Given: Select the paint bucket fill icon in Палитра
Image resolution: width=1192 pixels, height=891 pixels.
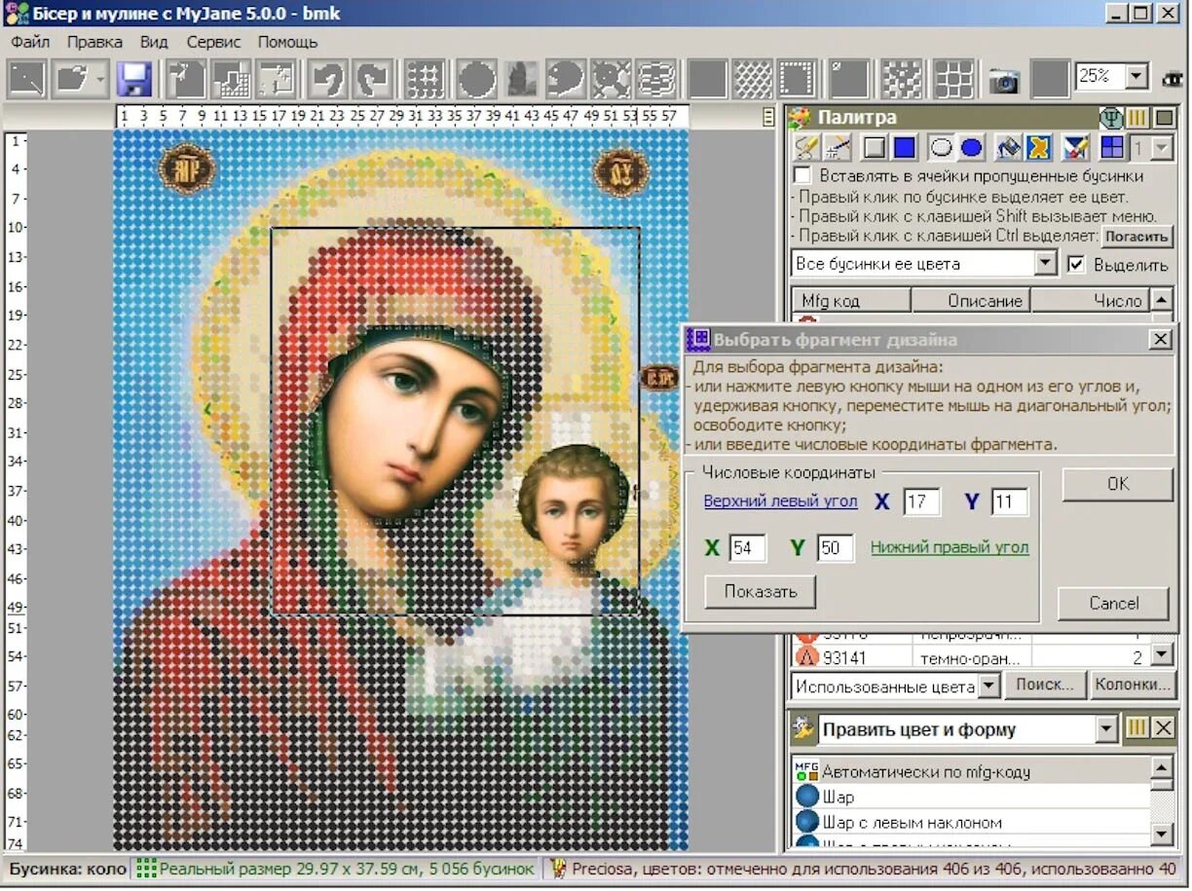Looking at the screenshot, I should coord(1009,148).
